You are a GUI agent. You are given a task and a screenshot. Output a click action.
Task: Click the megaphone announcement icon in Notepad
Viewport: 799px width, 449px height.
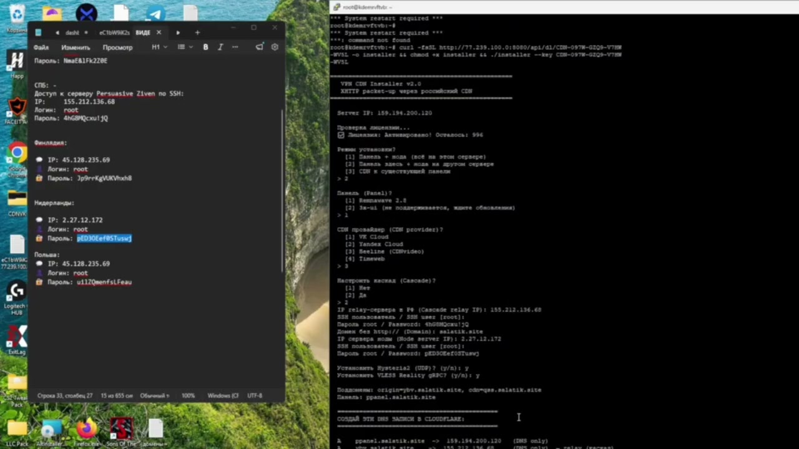pyautogui.click(x=259, y=47)
